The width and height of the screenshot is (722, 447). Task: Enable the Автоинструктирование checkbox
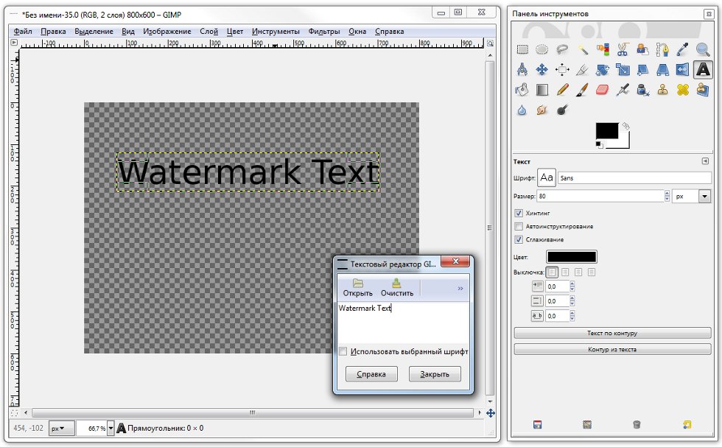[519, 226]
